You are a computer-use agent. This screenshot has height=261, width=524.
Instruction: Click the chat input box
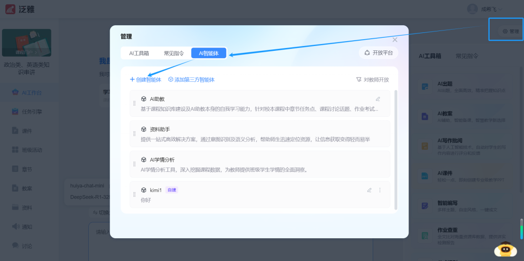pyautogui.click(x=230, y=241)
